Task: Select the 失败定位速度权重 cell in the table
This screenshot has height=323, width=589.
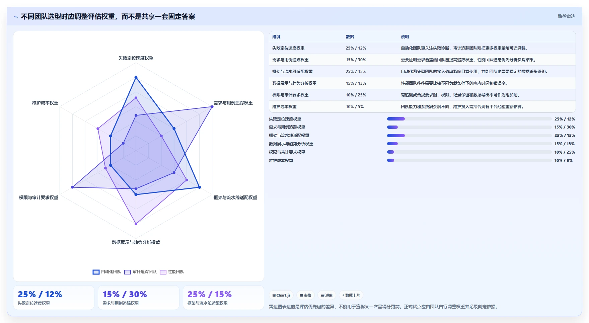Action: (288, 48)
